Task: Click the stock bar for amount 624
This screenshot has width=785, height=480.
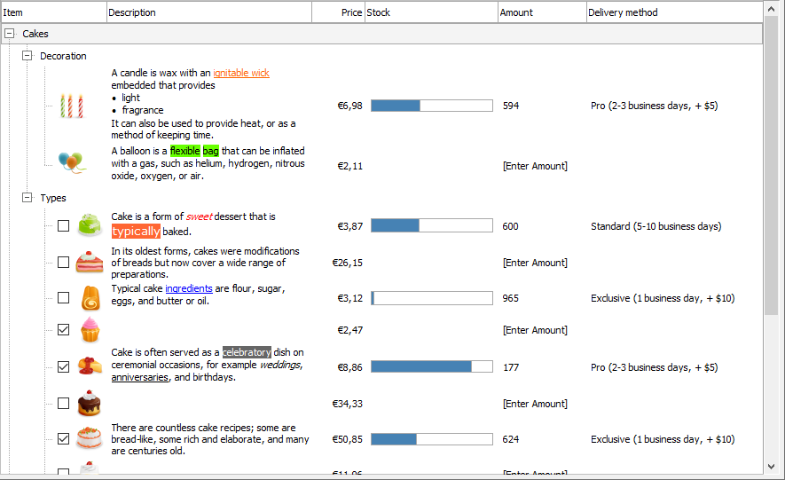Action: click(x=432, y=439)
